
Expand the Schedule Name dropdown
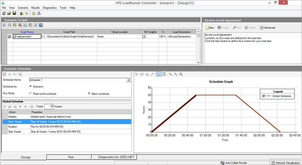(x=128, y=80)
